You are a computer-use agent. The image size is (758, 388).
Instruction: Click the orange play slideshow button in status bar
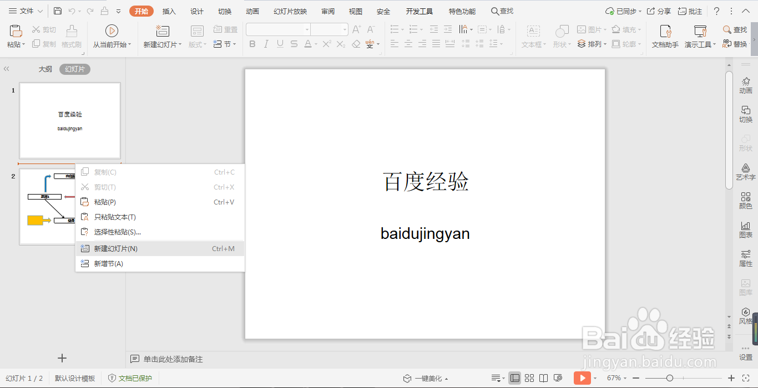tap(582, 378)
